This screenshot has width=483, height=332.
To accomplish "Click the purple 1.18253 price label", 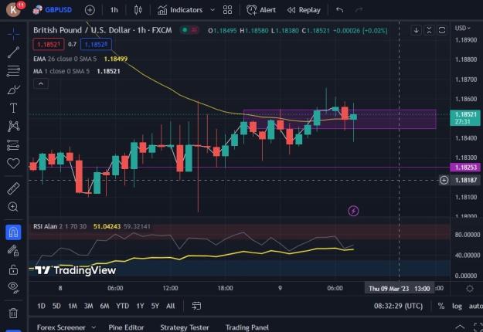I will point(465,168).
